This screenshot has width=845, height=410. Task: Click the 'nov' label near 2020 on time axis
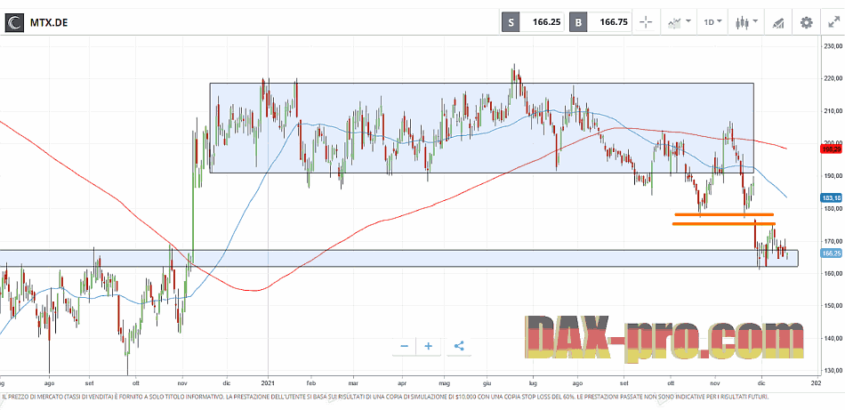pyautogui.click(x=182, y=382)
